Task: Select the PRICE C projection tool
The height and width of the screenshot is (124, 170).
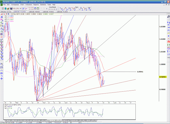Action: 2,46
